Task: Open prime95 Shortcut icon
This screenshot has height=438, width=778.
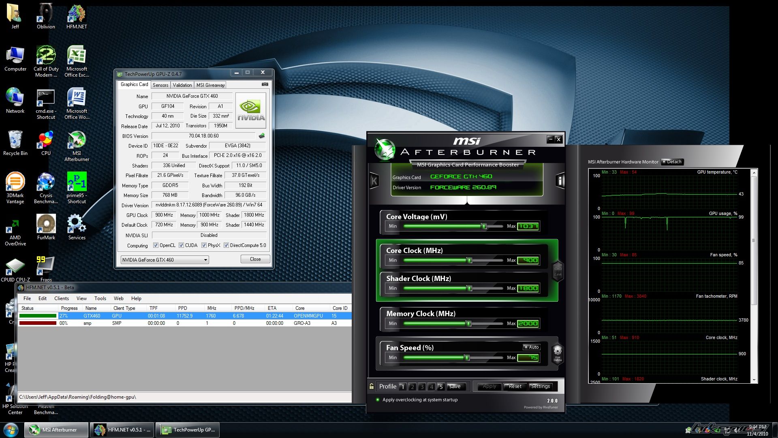Action: coord(77,188)
